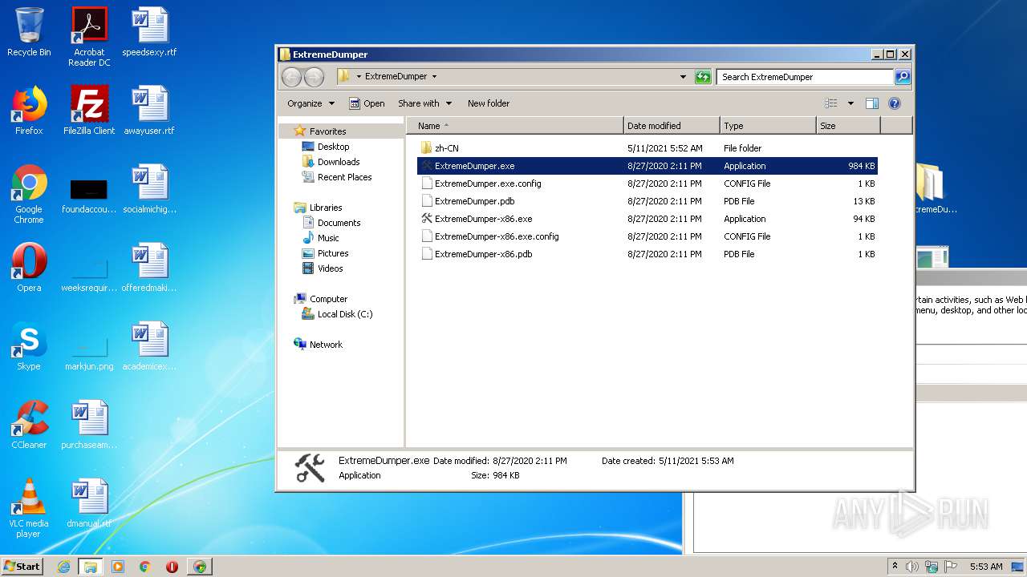Sort files by Type column
Image resolution: width=1027 pixels, height=577 pixels.
point(768,126)
